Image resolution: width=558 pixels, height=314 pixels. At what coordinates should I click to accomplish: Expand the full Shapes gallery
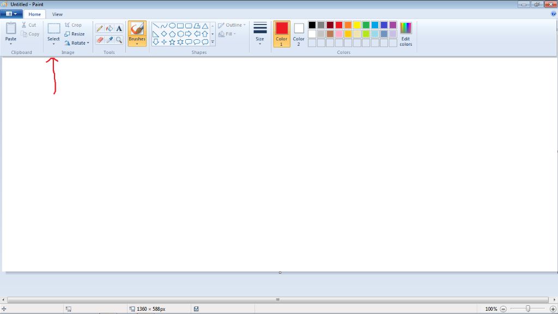coord(213,42)
